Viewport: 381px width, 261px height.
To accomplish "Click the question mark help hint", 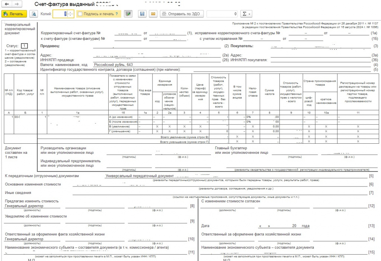I will 117,14.
